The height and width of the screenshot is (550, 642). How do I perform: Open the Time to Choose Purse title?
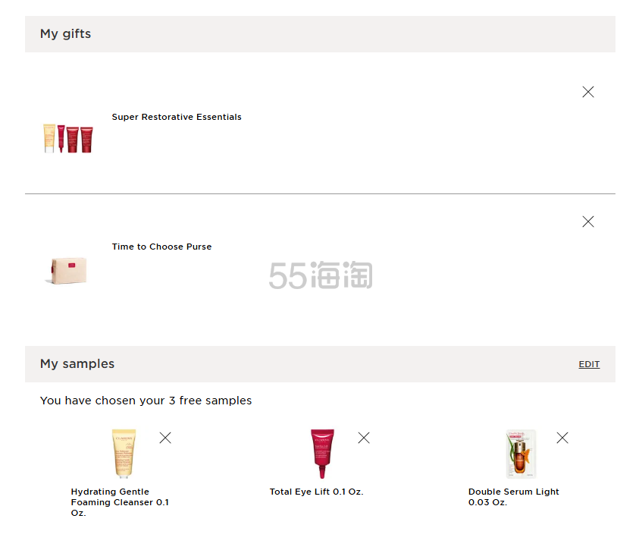(161, 247)
